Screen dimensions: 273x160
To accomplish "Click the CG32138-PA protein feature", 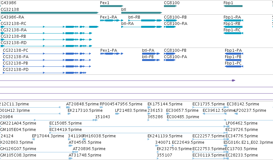I will [x=47, y=60].
